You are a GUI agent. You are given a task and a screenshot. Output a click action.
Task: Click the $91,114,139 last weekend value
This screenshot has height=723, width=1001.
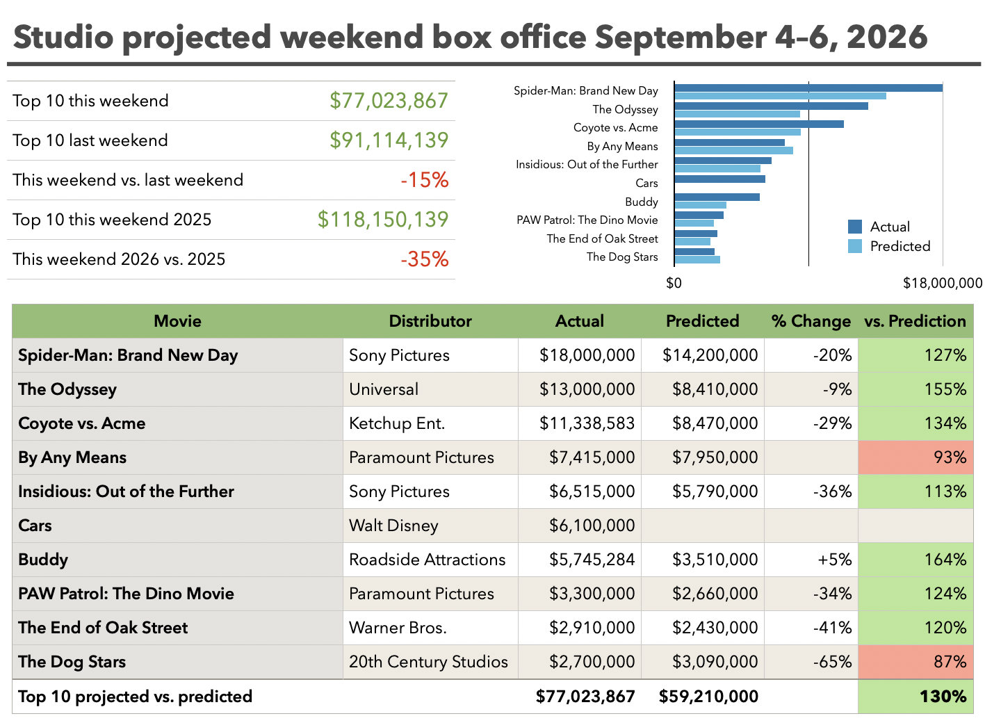pyautogui.click(x=389, y=140)
